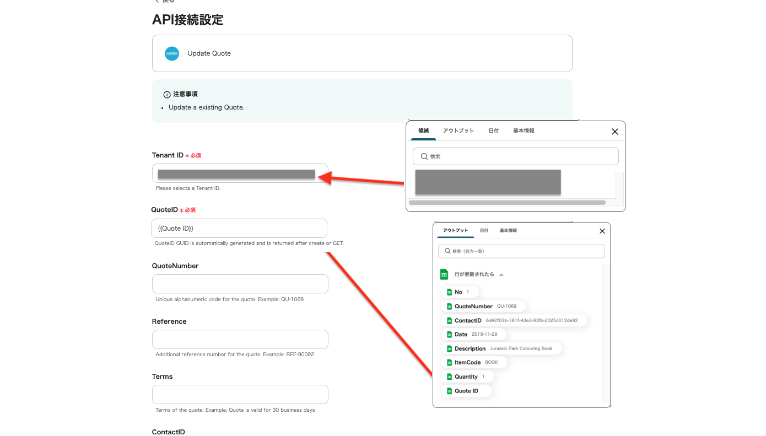Click the QuoteNumber input field
This screenshot has height=436, width=766.
click(240, 284)
